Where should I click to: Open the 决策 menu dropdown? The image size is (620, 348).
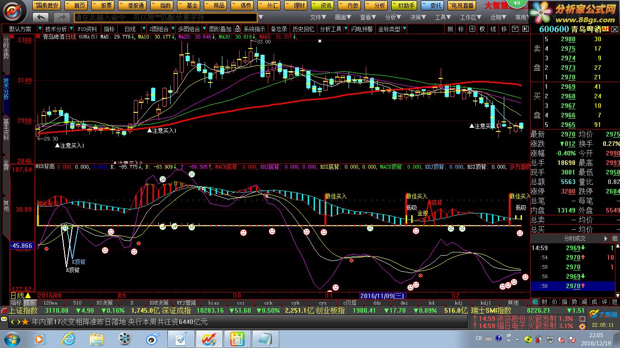point(418,17)
